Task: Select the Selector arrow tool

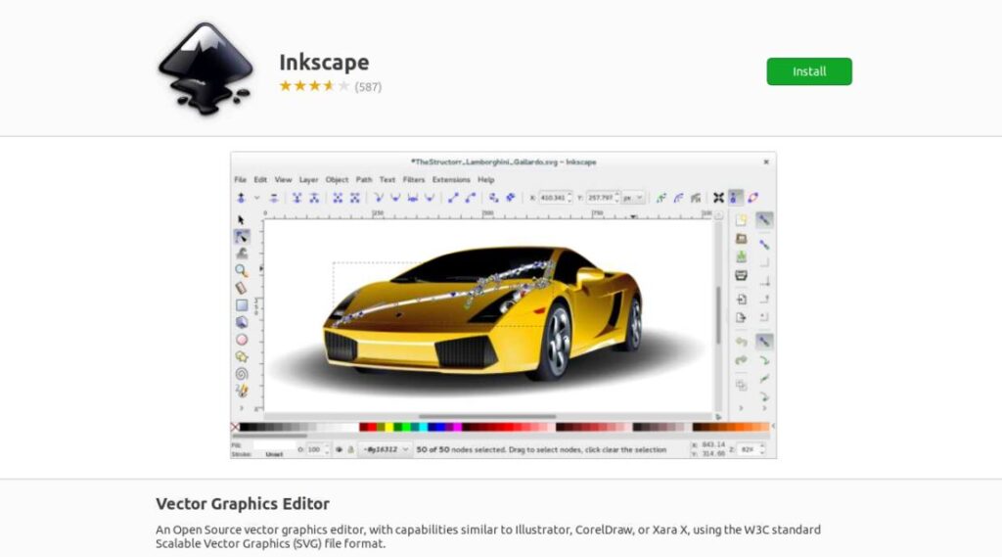Action: 241,220
